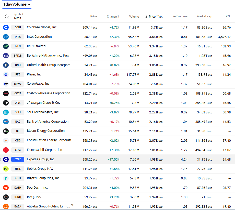
Task: Click the CoreWeave logo icon
Action: coord(6,84)
